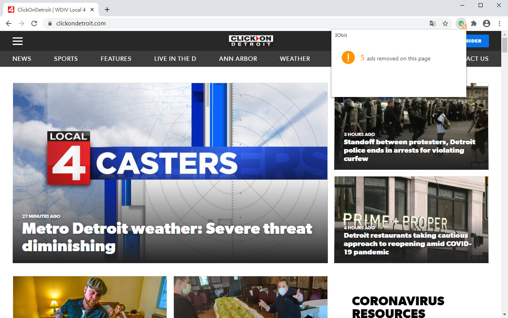
Task: Open Standoff between protesters article headline
Action: (x=409, y=150)
